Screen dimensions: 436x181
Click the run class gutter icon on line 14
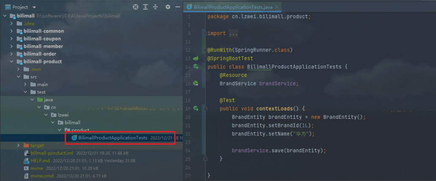coord(196,67)
